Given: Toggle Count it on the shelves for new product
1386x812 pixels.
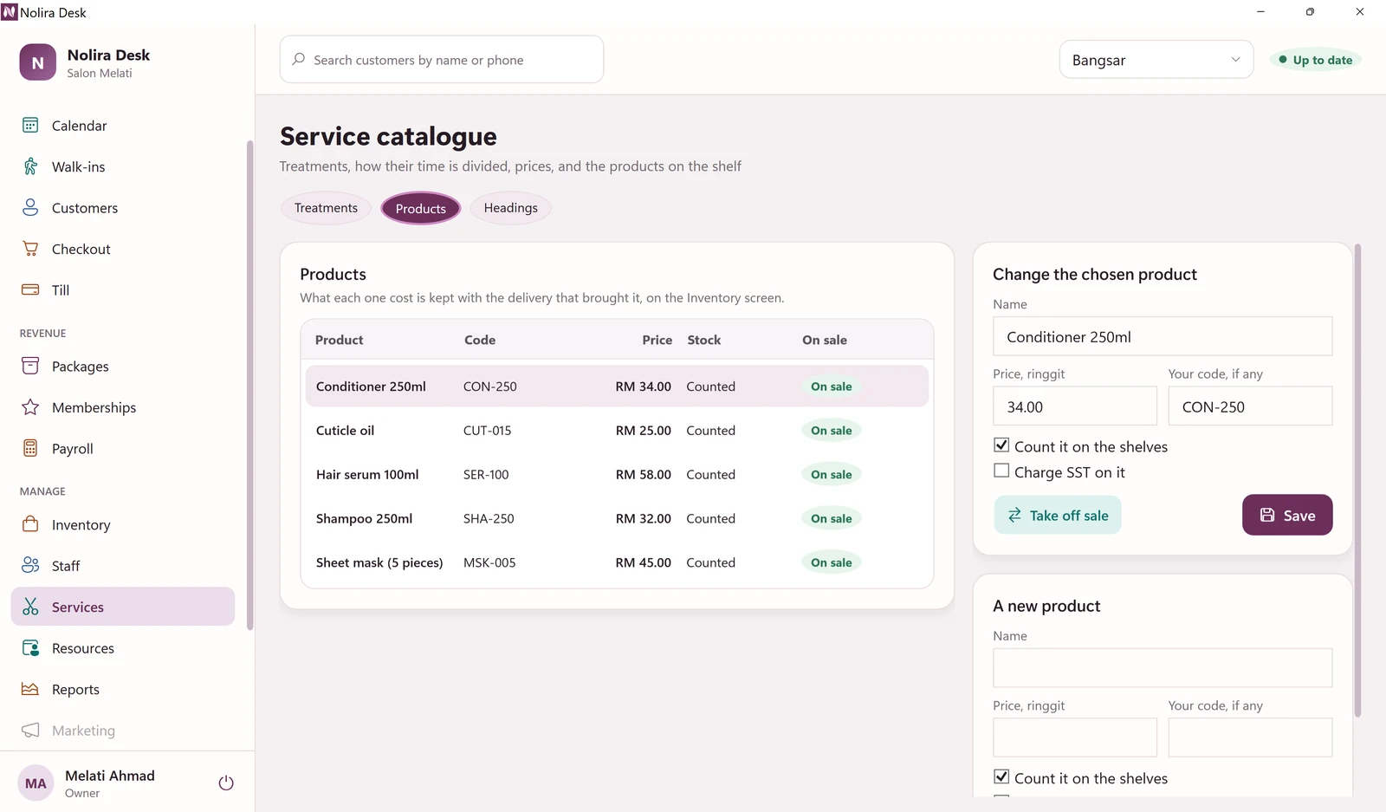Looking at the screenshot, I should tap(1001, 776).
